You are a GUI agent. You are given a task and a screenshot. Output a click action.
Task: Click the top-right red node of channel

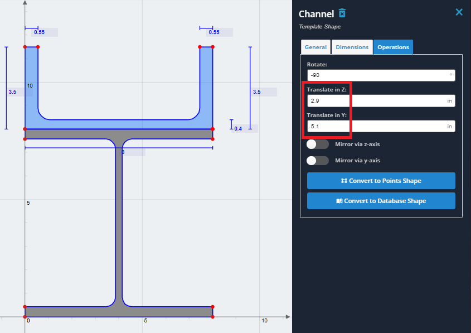point(213,47)
